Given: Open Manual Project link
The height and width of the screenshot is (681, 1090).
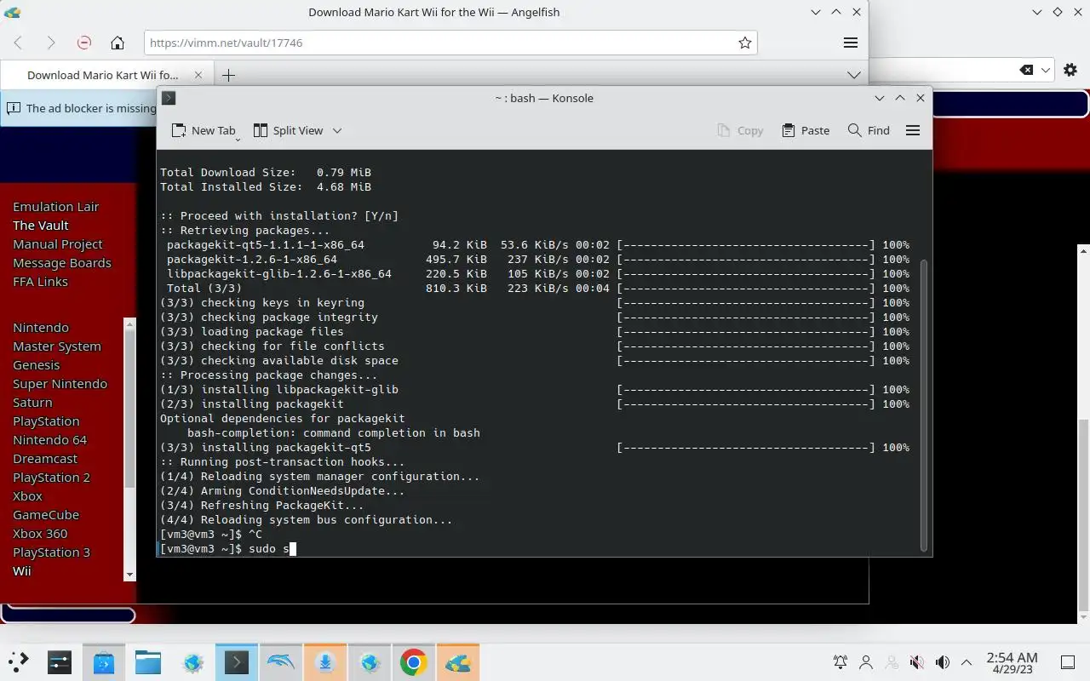Looking at the screenshot, I should (58, 244).
